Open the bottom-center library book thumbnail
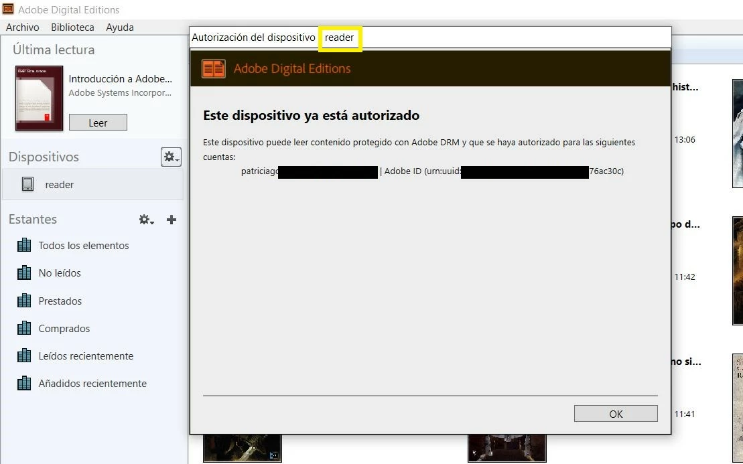Screen dimensions: 743x464 coord(507,449)
